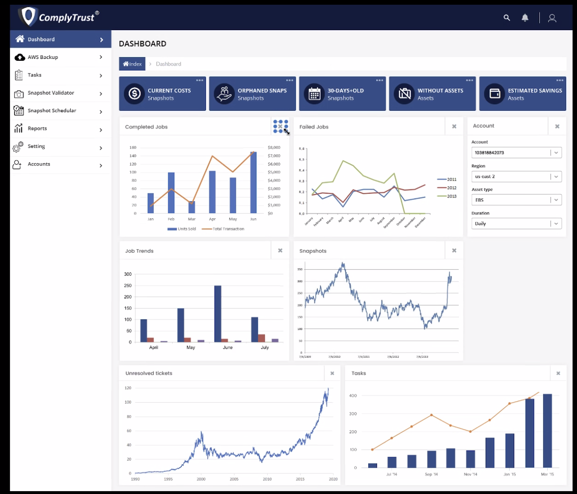This screenshot has height=494, width=577.
Task: Open the Duration dropdown set to Daily
Action: (x=516, y=223)
